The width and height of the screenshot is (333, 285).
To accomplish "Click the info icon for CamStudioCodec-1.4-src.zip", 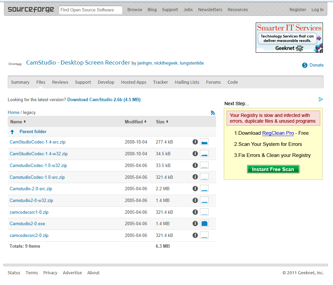I will (x=195, y=142).
